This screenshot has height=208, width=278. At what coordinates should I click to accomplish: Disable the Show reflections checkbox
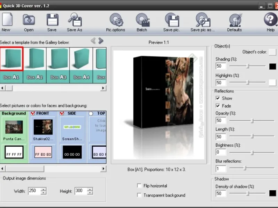click(x=218, y=98)
